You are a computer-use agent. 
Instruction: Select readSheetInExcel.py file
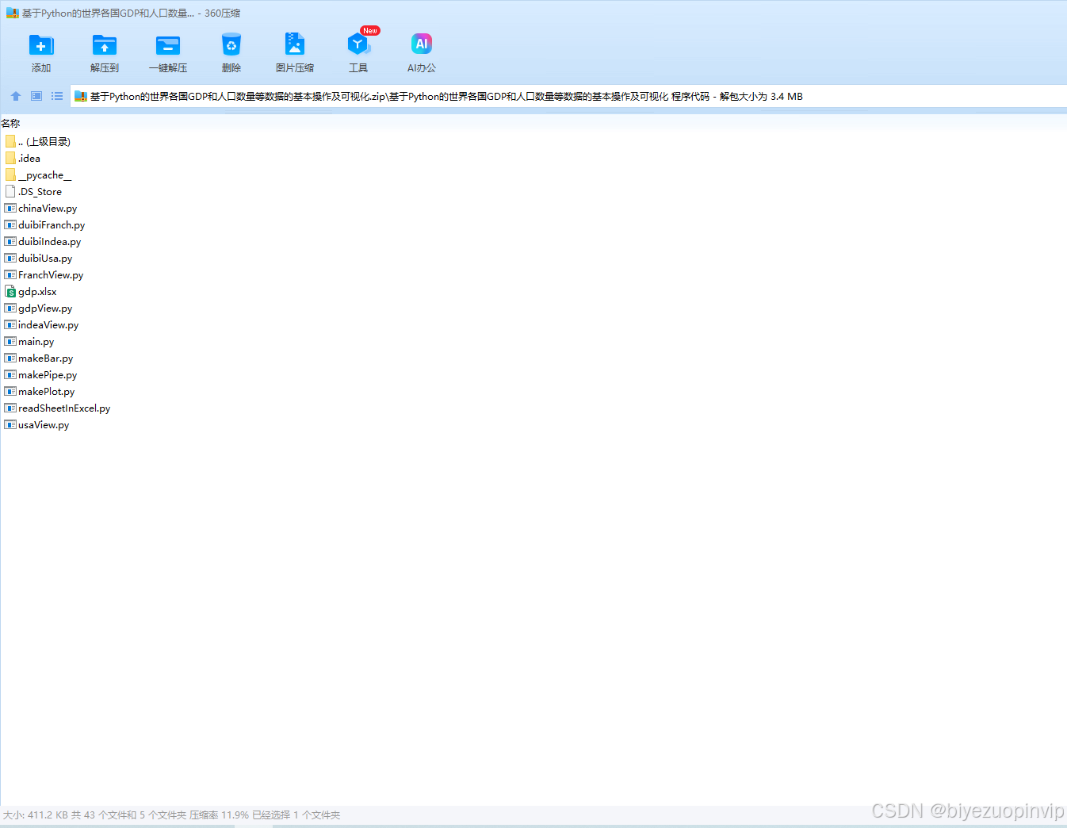[58, 408]
